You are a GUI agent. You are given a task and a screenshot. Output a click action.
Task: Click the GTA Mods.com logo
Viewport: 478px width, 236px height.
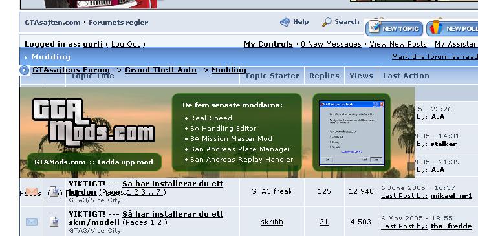tap(93, 123)
